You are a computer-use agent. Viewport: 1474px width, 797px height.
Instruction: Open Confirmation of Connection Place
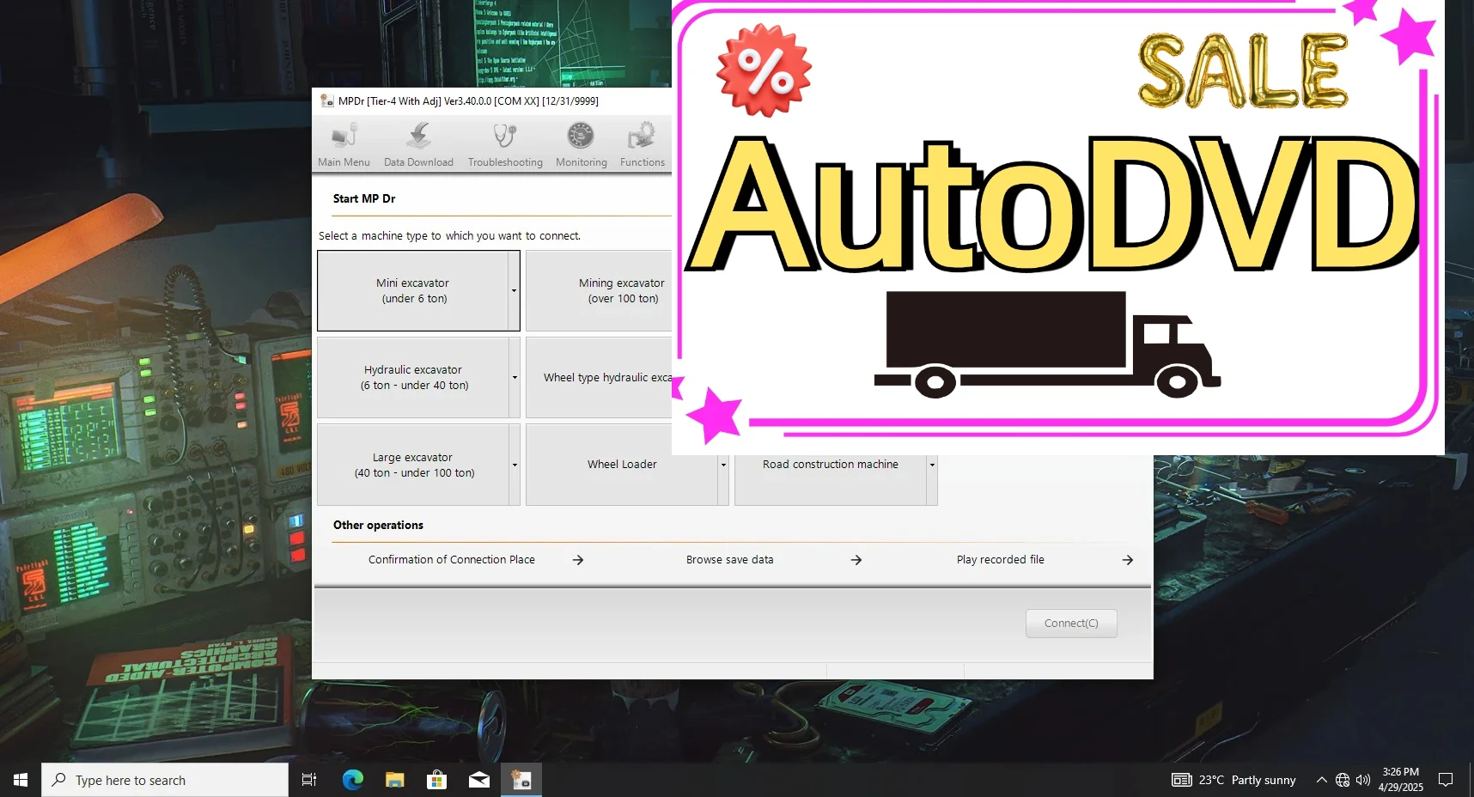(x=452, y=560)
